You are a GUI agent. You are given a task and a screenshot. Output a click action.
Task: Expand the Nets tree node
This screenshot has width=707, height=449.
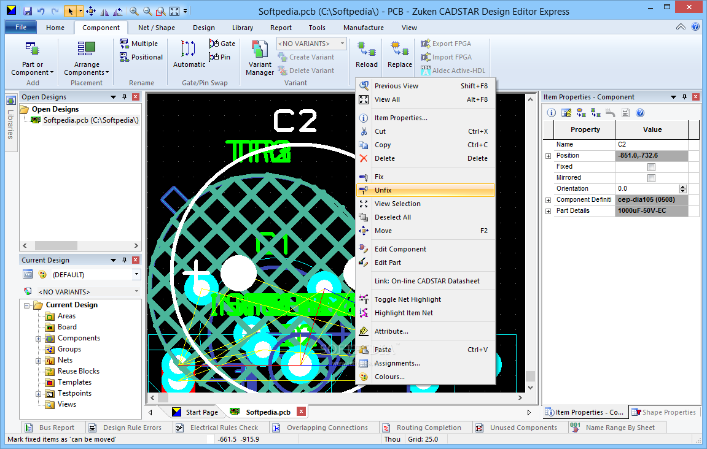coord(38,361)
